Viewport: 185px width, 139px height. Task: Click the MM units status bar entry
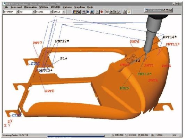(x=174, y=135)
